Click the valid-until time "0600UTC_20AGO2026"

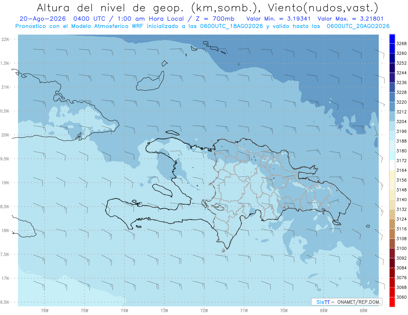(358, 26)
